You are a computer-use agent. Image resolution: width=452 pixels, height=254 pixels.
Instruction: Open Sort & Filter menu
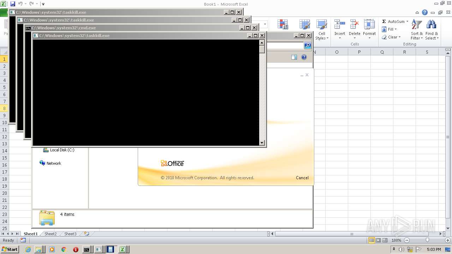click(417, 30)
